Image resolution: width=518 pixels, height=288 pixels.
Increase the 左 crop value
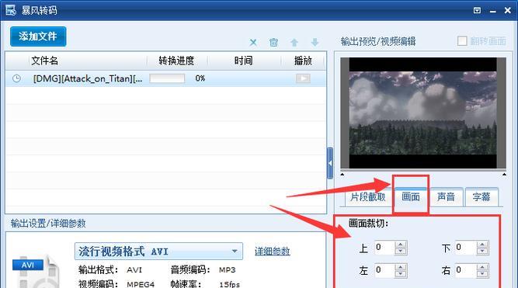(401, 267)
